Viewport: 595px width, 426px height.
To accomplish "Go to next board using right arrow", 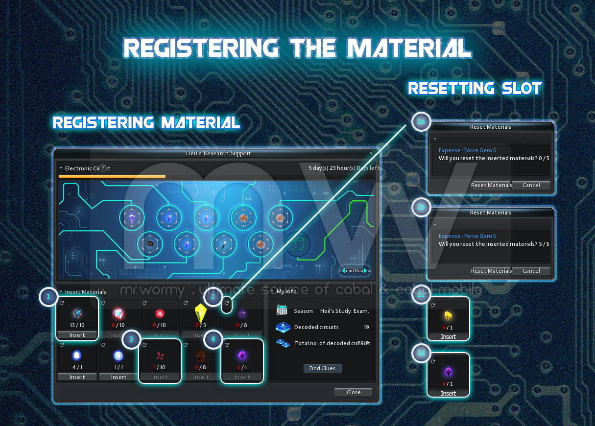I will (365, 271).
